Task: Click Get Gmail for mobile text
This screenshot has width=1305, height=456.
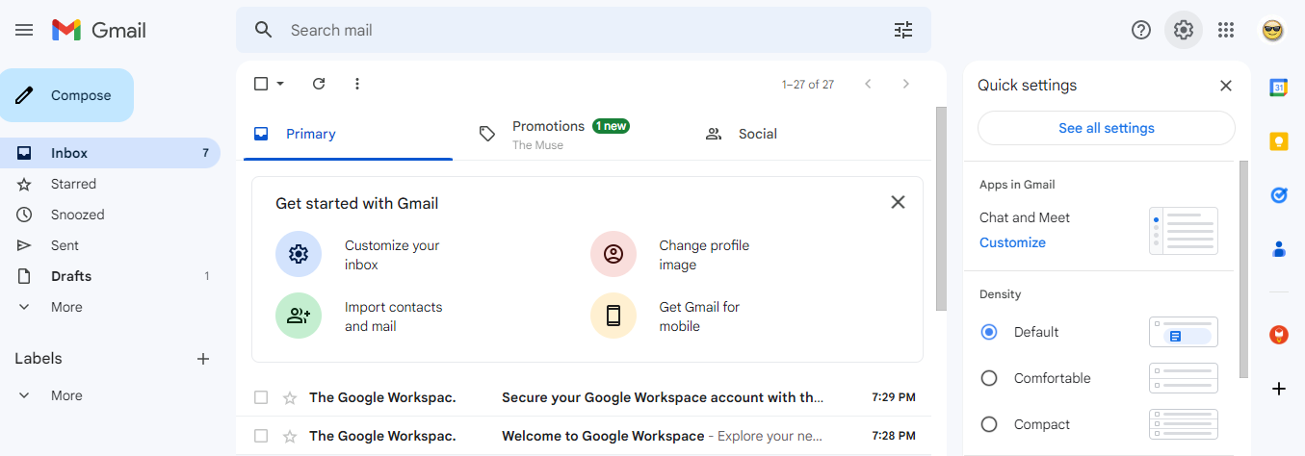Action: click(x=699, y=317)
